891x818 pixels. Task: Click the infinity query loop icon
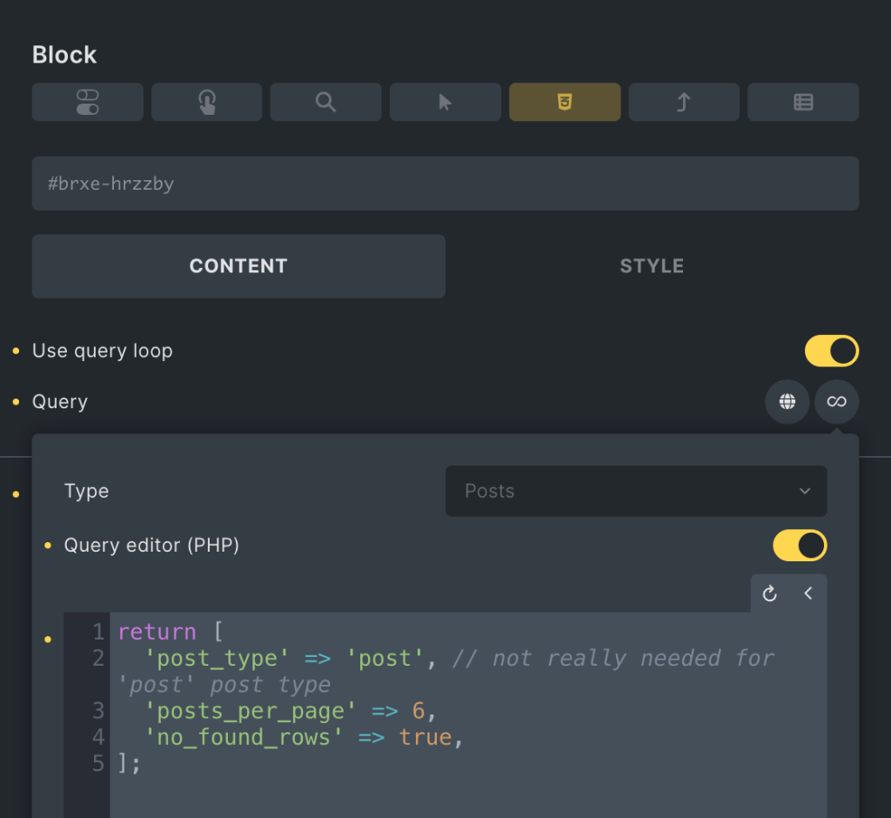click(836, 402)
